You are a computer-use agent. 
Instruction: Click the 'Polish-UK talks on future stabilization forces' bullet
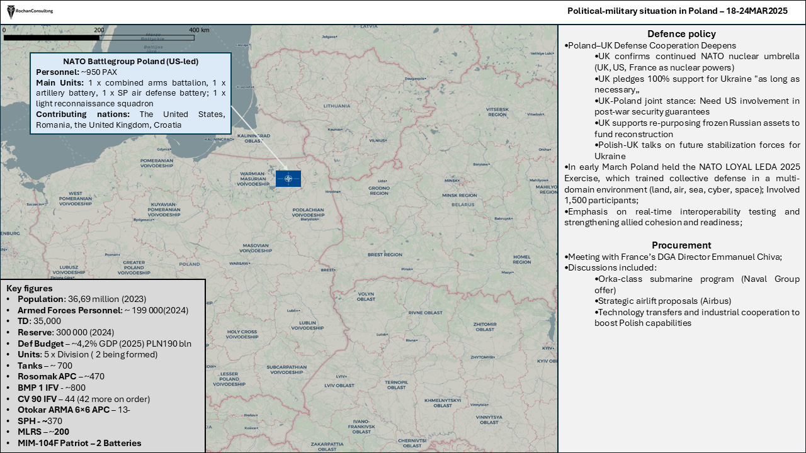point(697,150)
